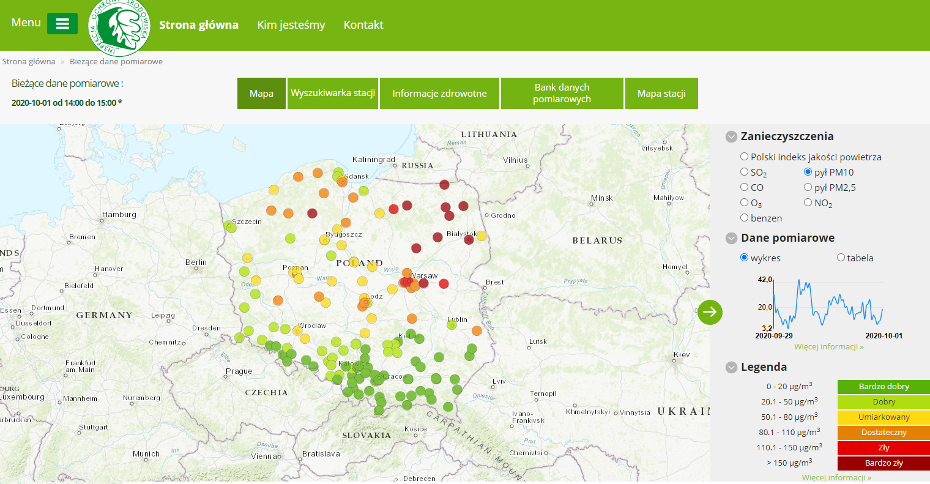
Task: Choose the wykres display option
Action: click(x=745, y=258)
